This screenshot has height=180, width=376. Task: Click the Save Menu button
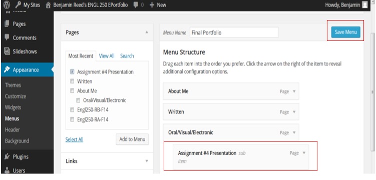point(345,32)
